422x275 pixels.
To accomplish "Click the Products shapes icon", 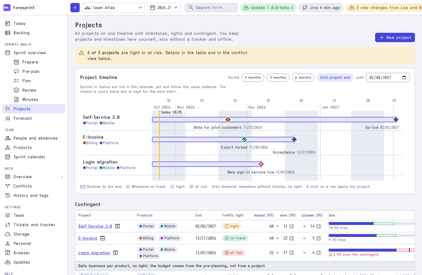I will [8, 147].
